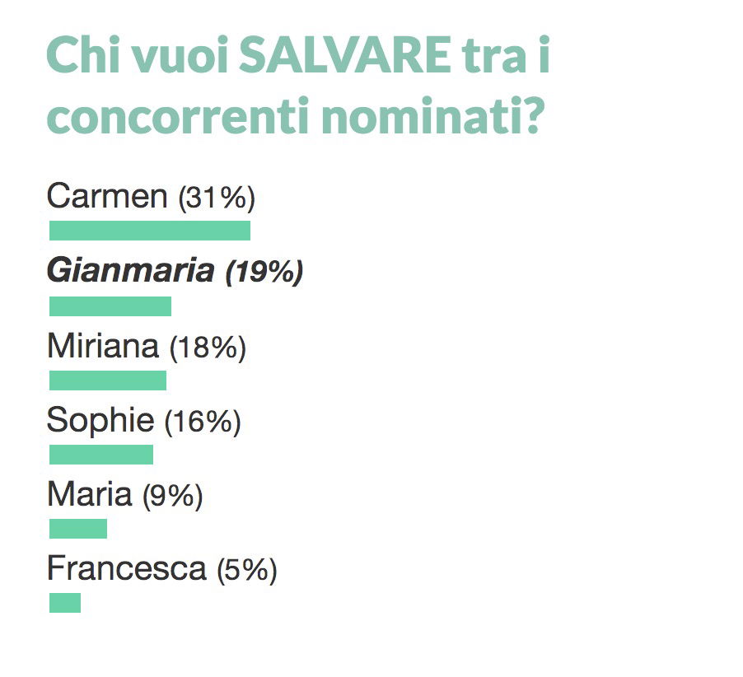Click the 16% percentage text
The width and height of the screenshot is (743, 677).
click(x=203, y=423)
